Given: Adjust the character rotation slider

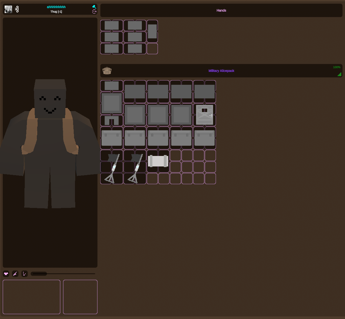Looking at the screenshot, I should [x=63, y=274].
